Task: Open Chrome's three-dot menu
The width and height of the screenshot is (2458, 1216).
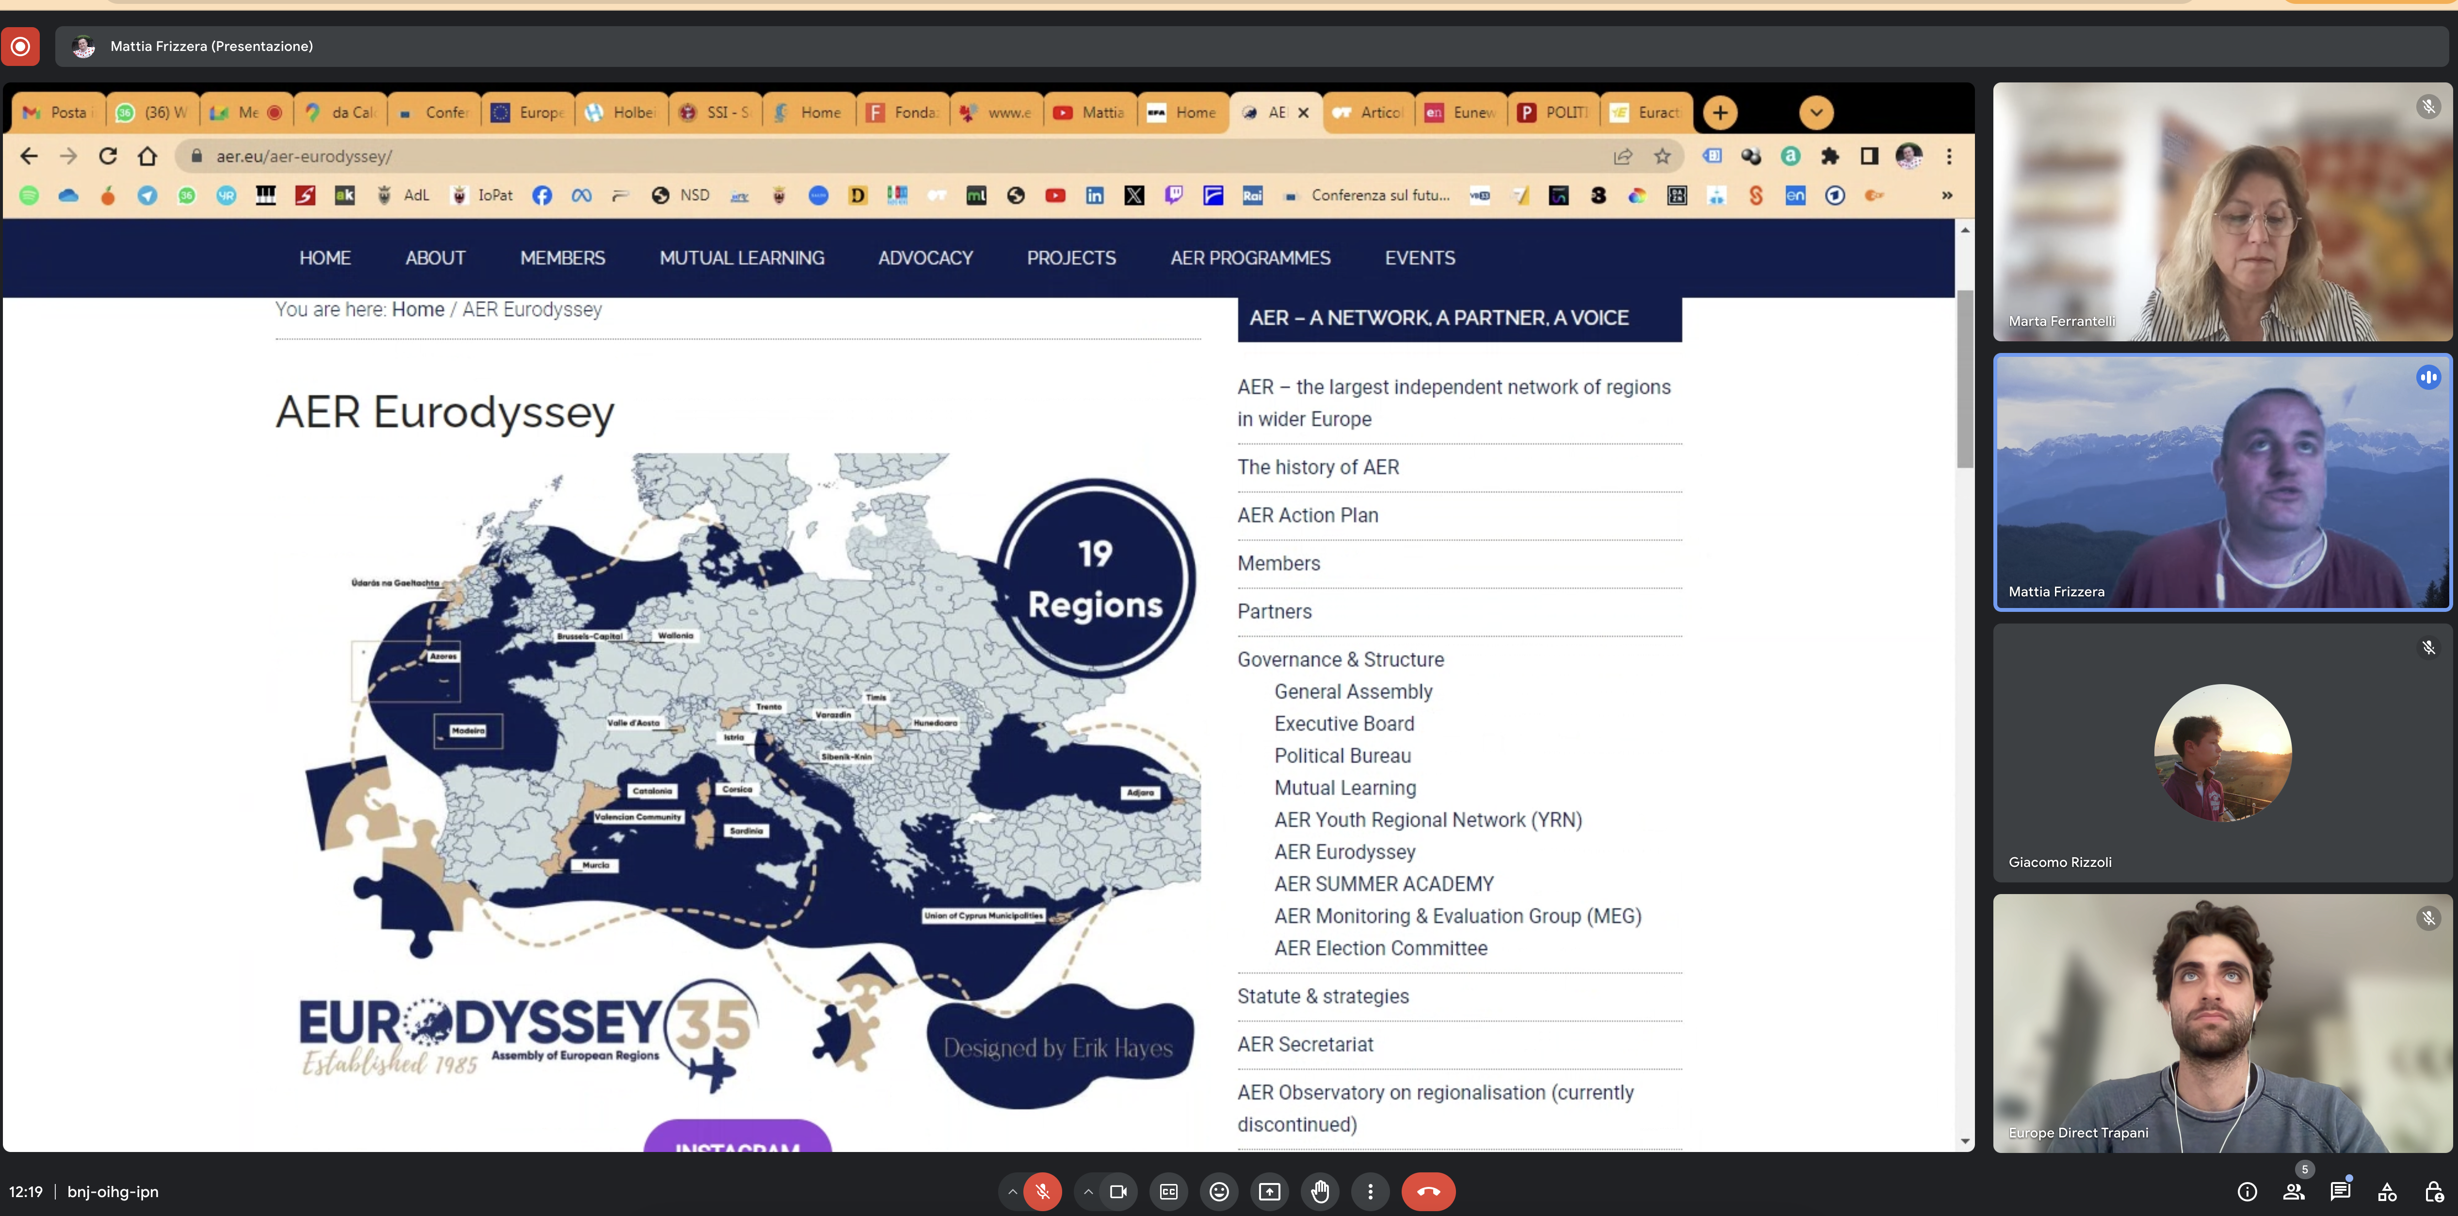Action: [1948, 156]
